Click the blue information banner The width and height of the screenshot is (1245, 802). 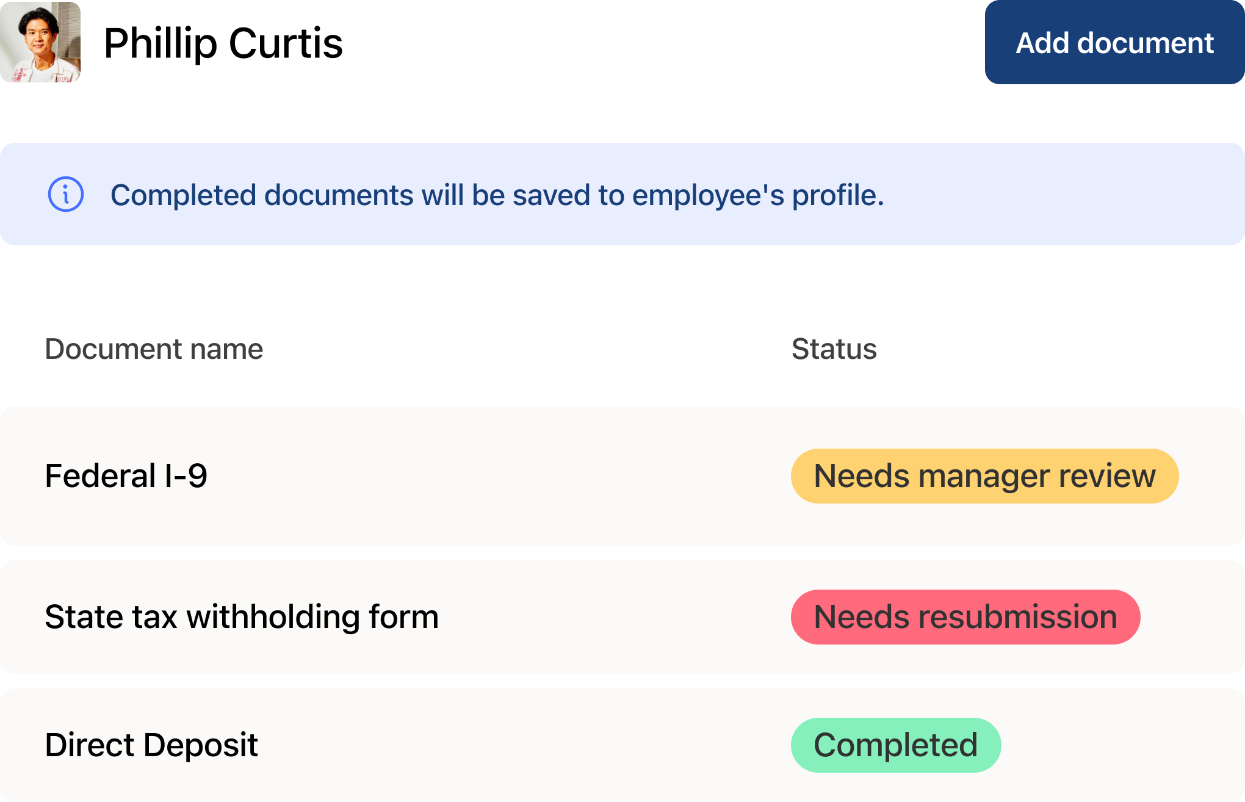coord(1037,195)
